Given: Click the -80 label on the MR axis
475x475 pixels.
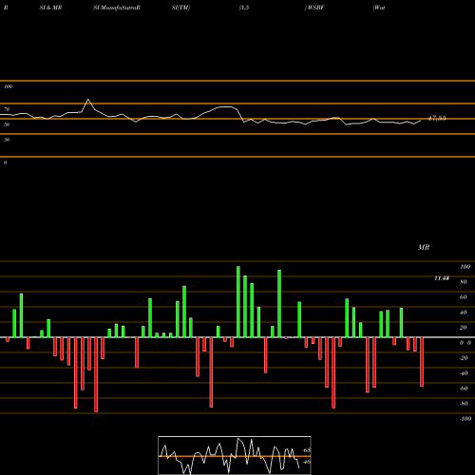Looking at the screenshot, I should point(464,404).
